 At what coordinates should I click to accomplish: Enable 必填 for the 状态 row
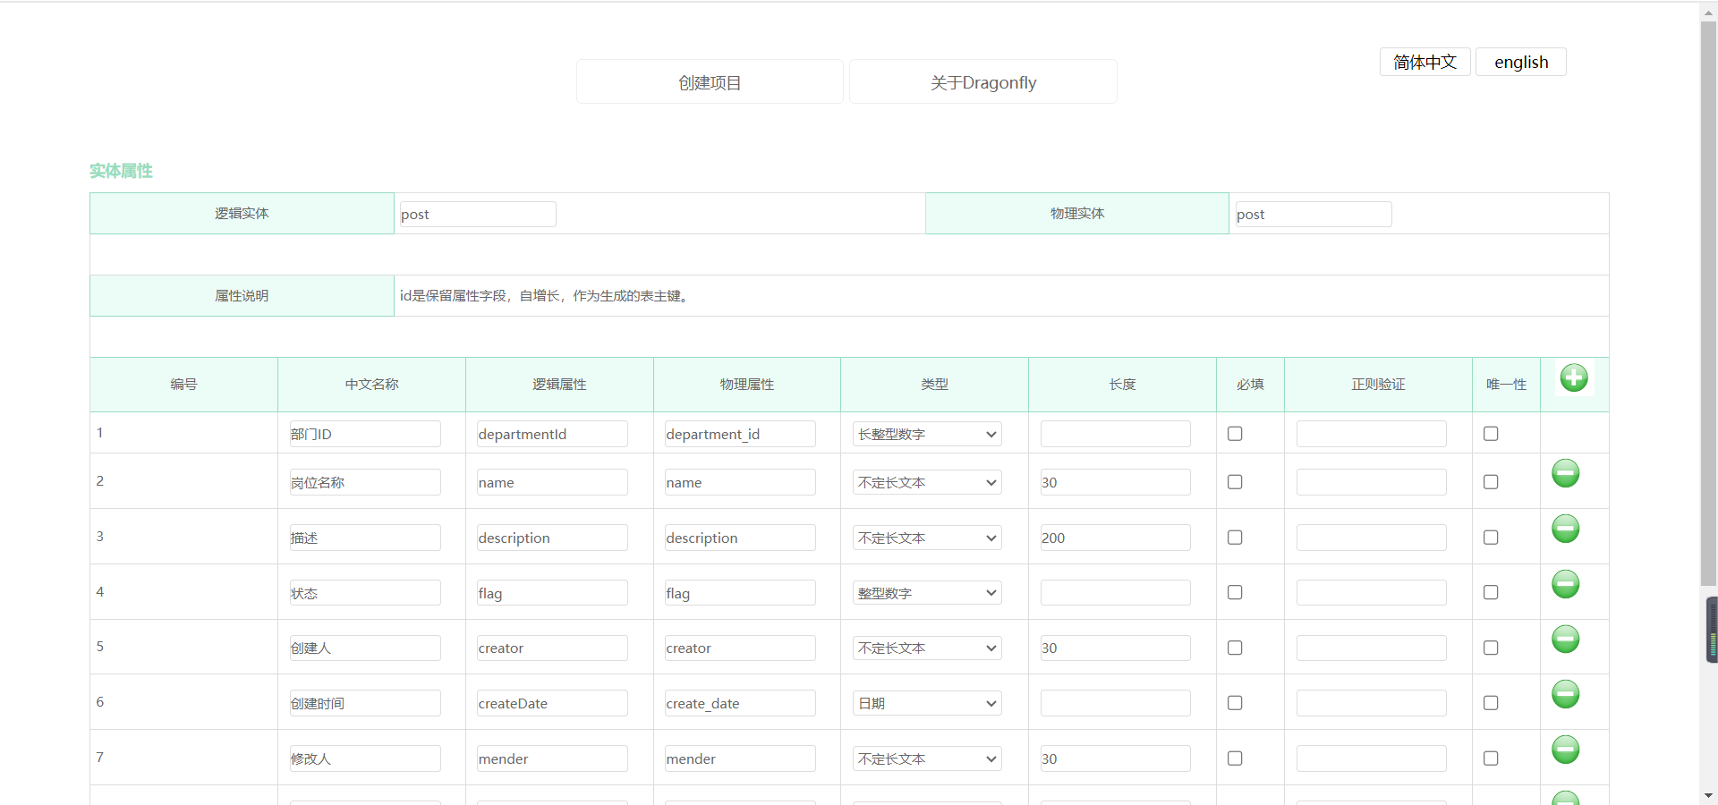click(1235, 592)
